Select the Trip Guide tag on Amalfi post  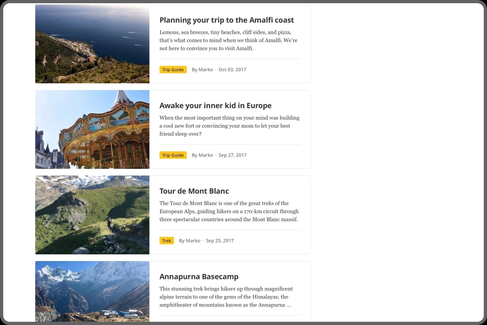[x=173, y=70]
